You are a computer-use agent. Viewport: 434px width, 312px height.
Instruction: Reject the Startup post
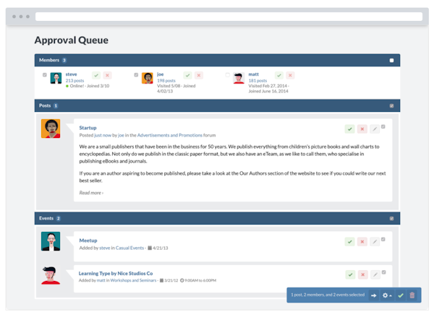(x=362, y=129)
